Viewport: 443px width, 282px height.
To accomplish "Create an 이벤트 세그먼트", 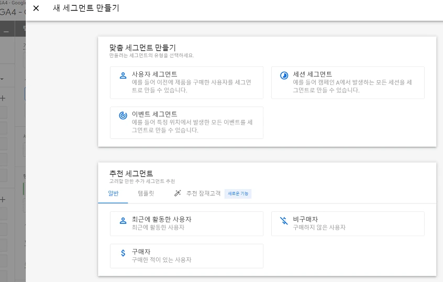I will tap(186, 122).
